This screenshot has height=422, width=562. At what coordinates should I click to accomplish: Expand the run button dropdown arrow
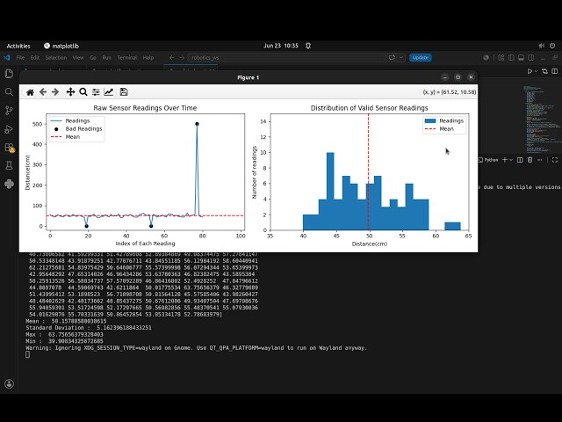coord(537,71)
